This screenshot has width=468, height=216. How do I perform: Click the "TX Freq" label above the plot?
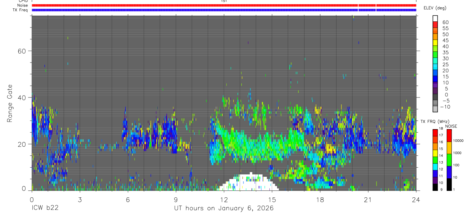pyautogui.click(x=20, y=10)
